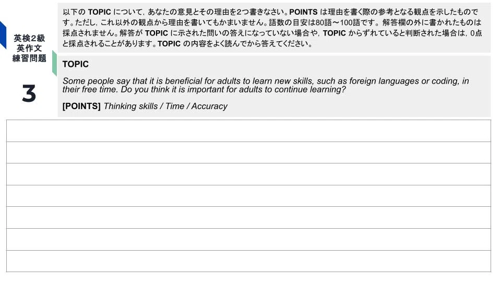Click the fifth answer line
This screenshot has width=501, height=282.
248,217
